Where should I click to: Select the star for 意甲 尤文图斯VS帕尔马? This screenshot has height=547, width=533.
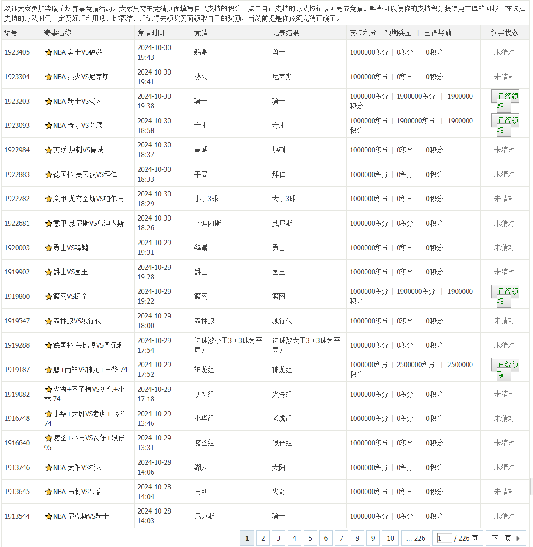[48, 199]
